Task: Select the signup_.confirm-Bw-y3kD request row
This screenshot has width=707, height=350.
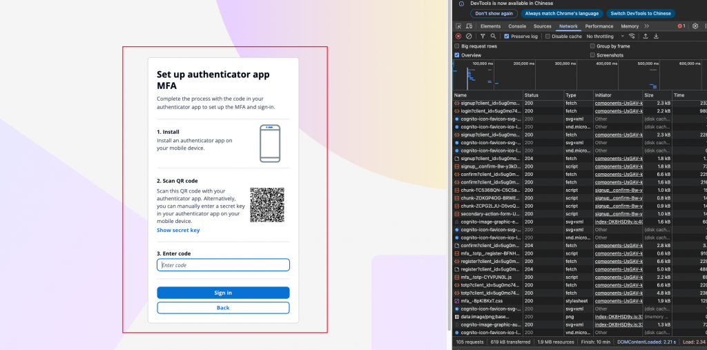Action: point(579,166)
